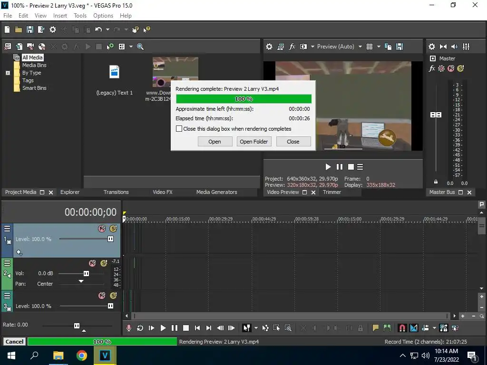This screenshot has height=365, width=487.
Task: Open the Insert menu
Action: 60,16
